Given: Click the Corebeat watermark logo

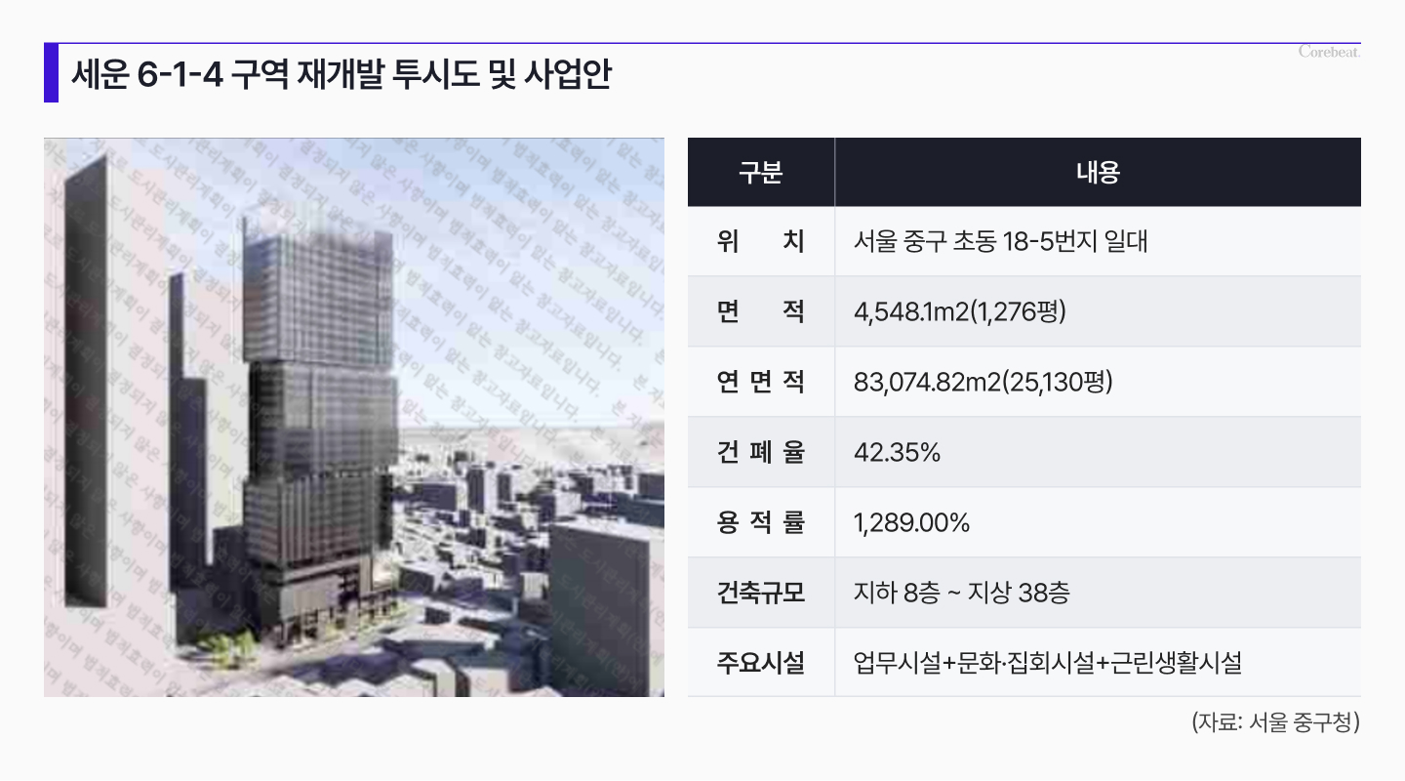Looking at the screenshot, I should (1329, 53).
